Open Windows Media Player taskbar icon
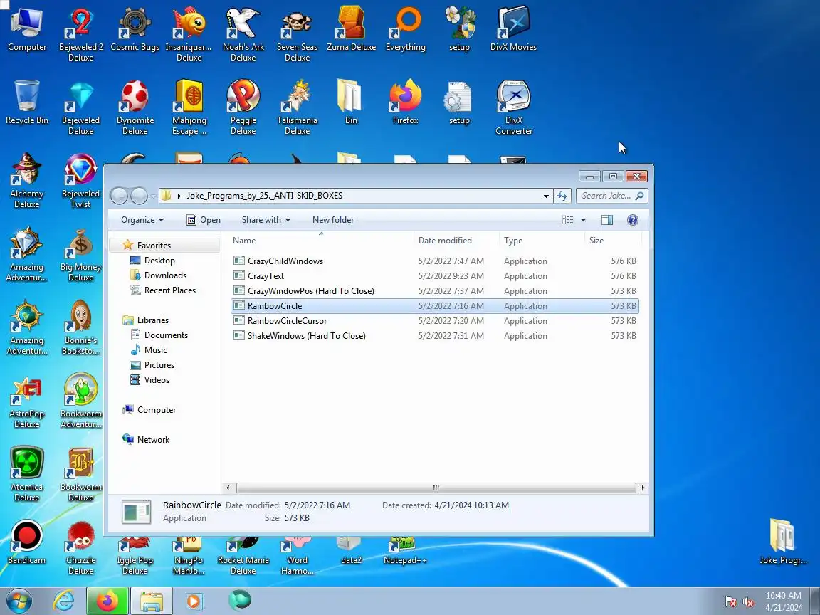This screenshot has width=820, height=615. click(x=194, y=601)
